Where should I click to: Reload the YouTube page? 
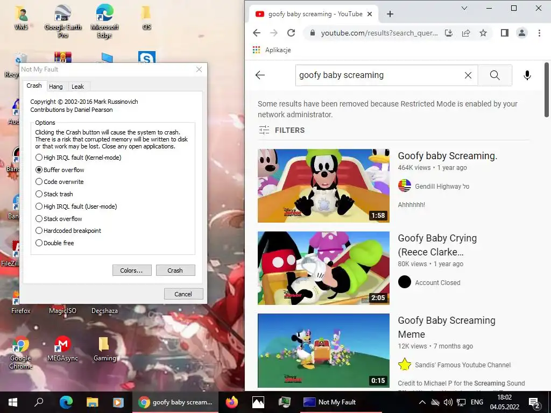[x=291, y=33]
